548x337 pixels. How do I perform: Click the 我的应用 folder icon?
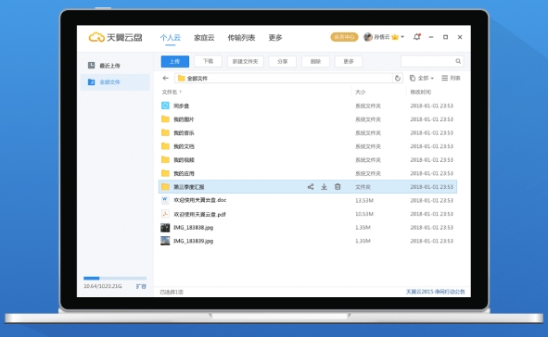165,173
